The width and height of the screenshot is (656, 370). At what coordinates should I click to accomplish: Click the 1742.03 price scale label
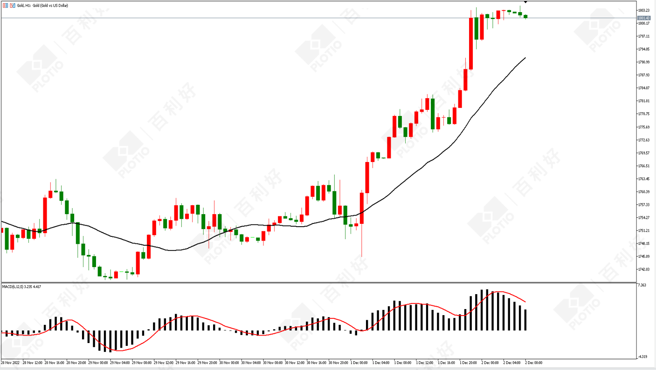pos(644,269)
